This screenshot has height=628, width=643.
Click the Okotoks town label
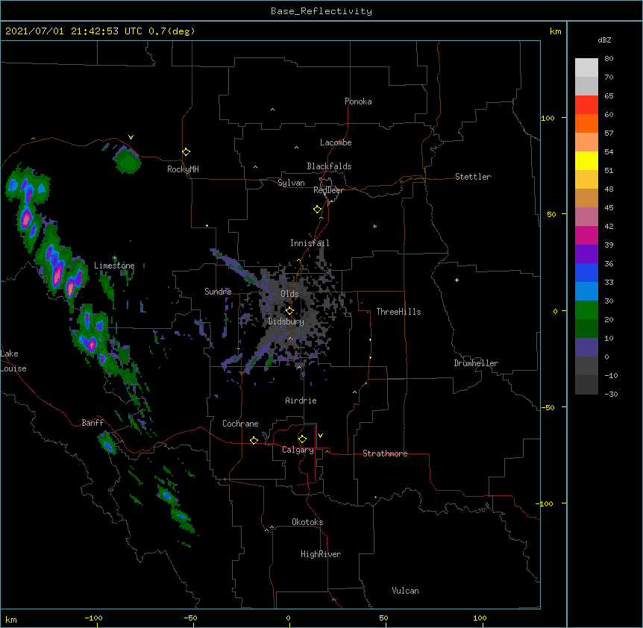click(x=307, y=522)
